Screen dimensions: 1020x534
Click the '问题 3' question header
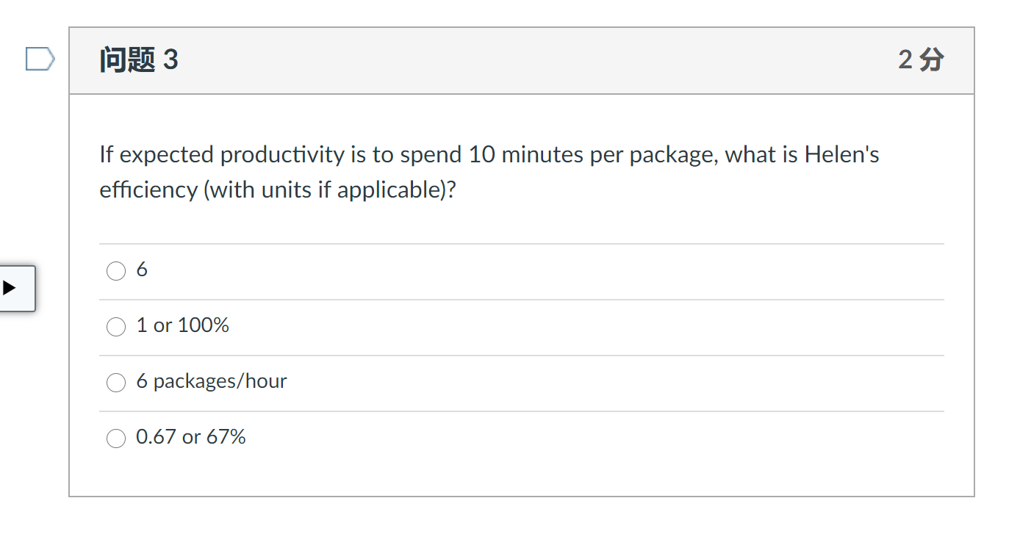pyautogui.click(x=138, y=60)
